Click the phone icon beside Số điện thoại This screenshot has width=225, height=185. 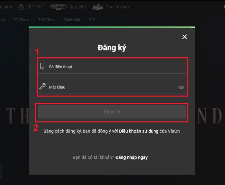click(42, 66)
